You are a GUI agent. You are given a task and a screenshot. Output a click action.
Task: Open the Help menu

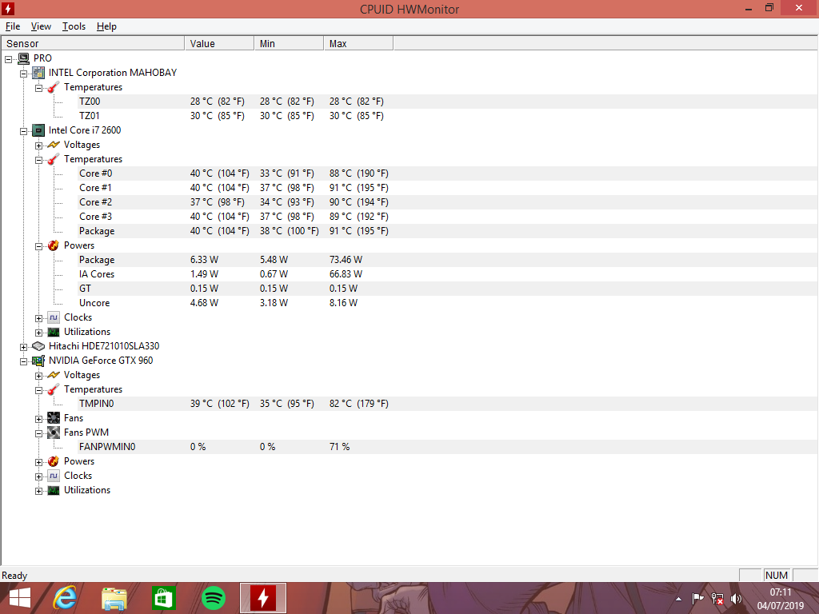point(106,26)
